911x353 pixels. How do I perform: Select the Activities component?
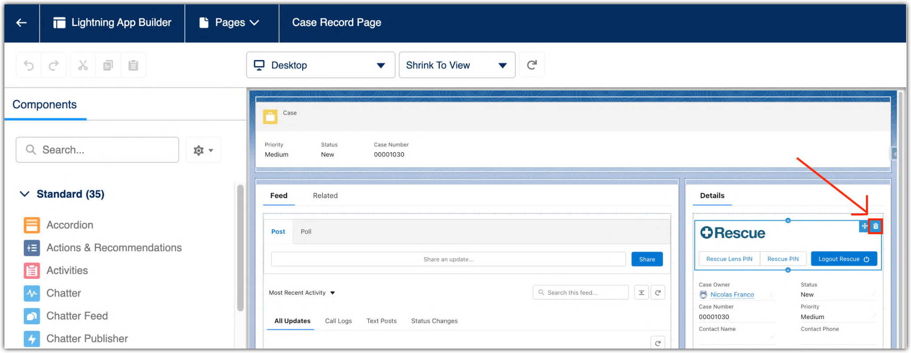click(56, 270)
